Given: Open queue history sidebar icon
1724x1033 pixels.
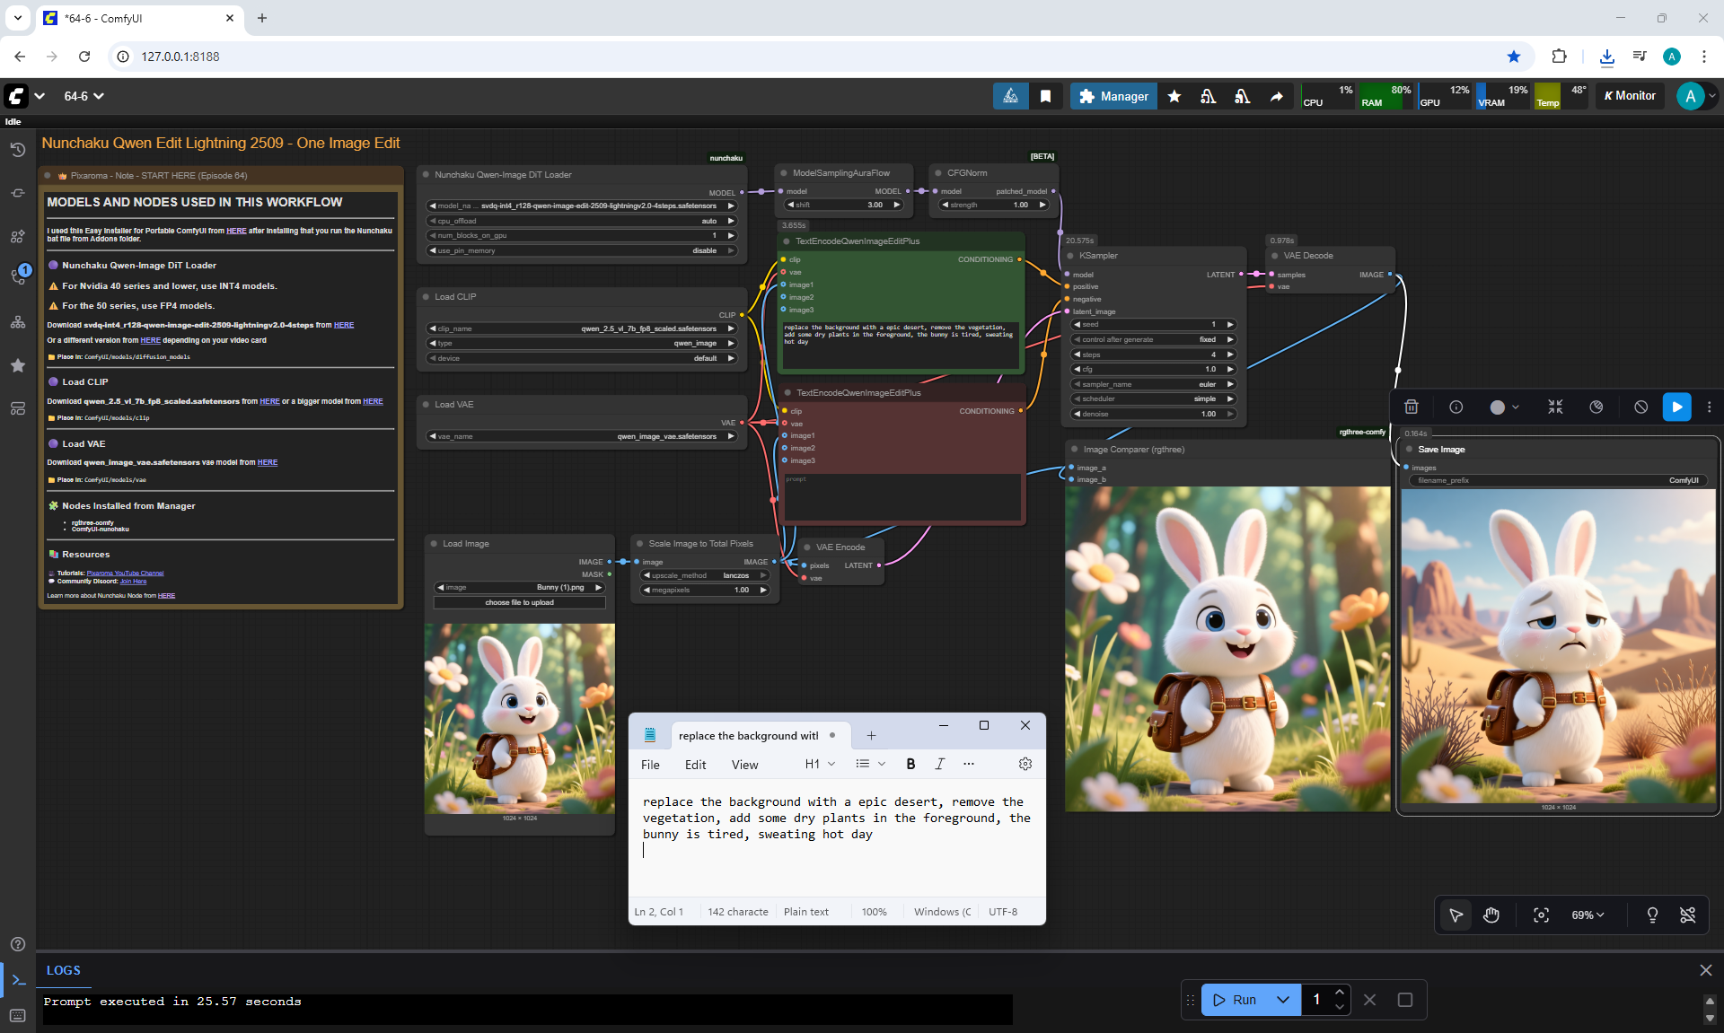Looking at the screenshot, I should click(17, 150).
